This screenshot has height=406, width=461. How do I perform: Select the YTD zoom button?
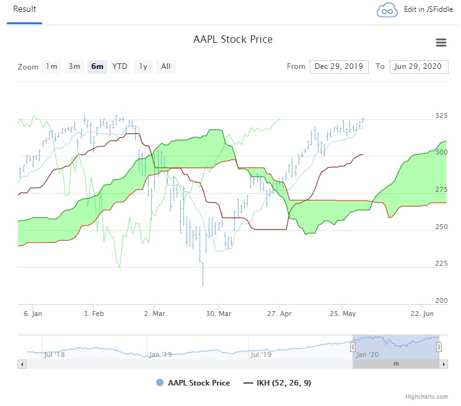pyautogui.click(x=120, y=66)
